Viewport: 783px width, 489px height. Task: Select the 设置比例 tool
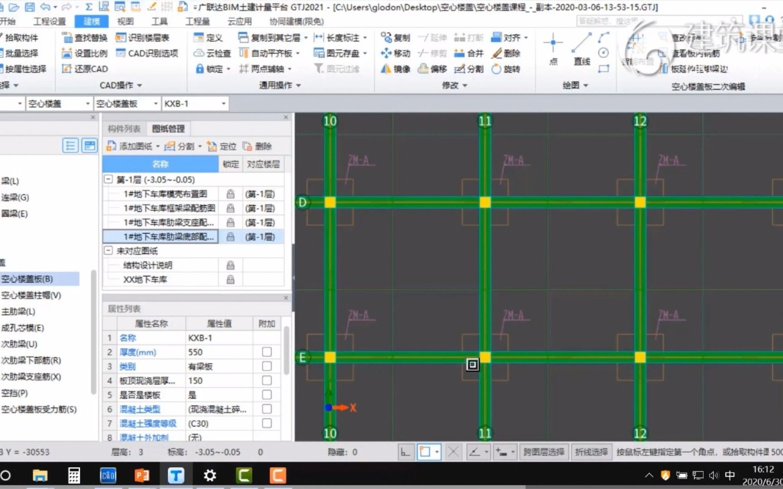[85, 53]
